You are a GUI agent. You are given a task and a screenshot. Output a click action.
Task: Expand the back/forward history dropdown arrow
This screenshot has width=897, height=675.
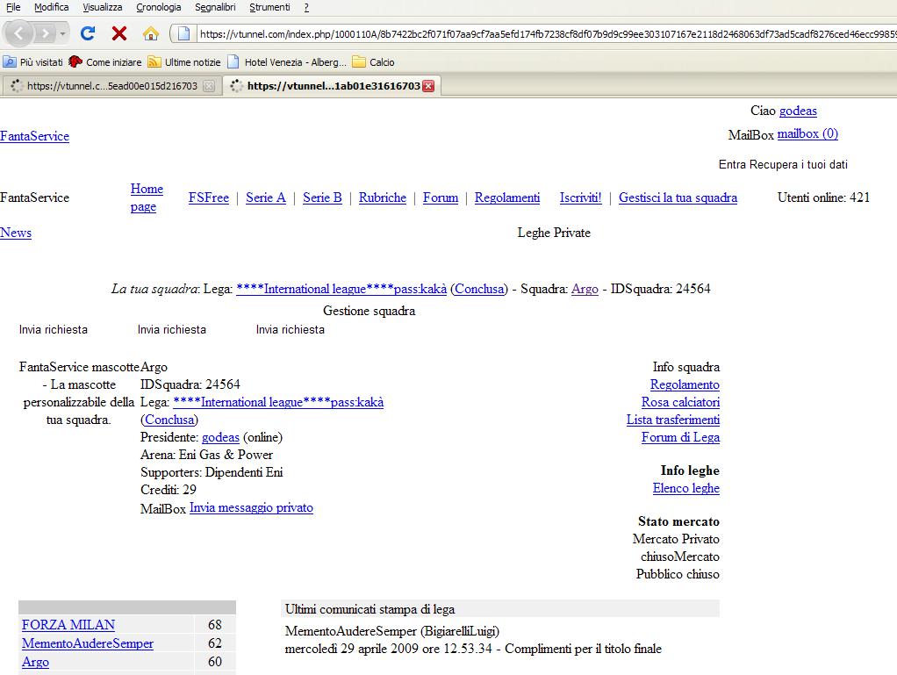pos(63,33)
